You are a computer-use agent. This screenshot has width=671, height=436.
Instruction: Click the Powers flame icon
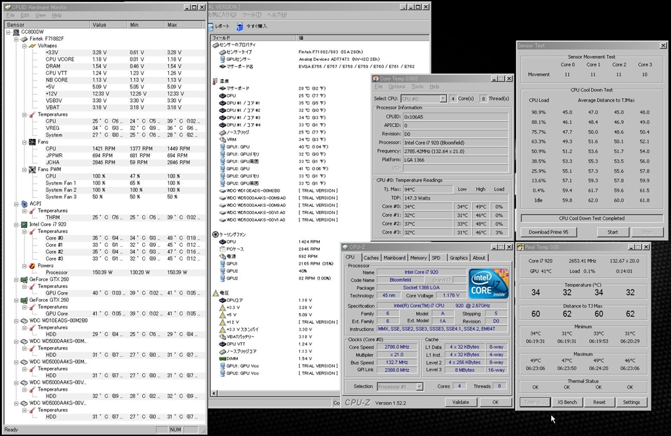(x=31, y=266)
